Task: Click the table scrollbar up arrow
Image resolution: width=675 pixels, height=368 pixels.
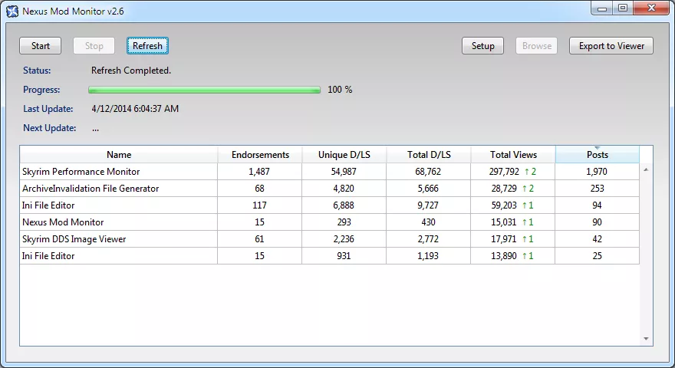Action: 646,169
